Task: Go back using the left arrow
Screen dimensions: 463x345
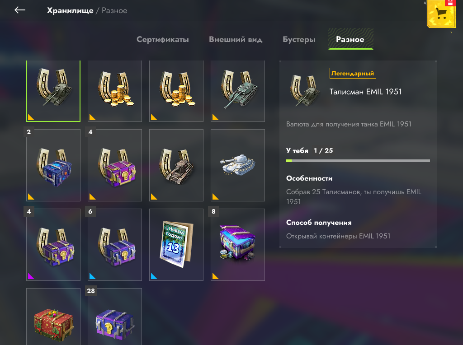Action: (x=20, y=10)
